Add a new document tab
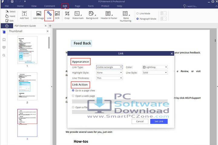 point(50,26)
